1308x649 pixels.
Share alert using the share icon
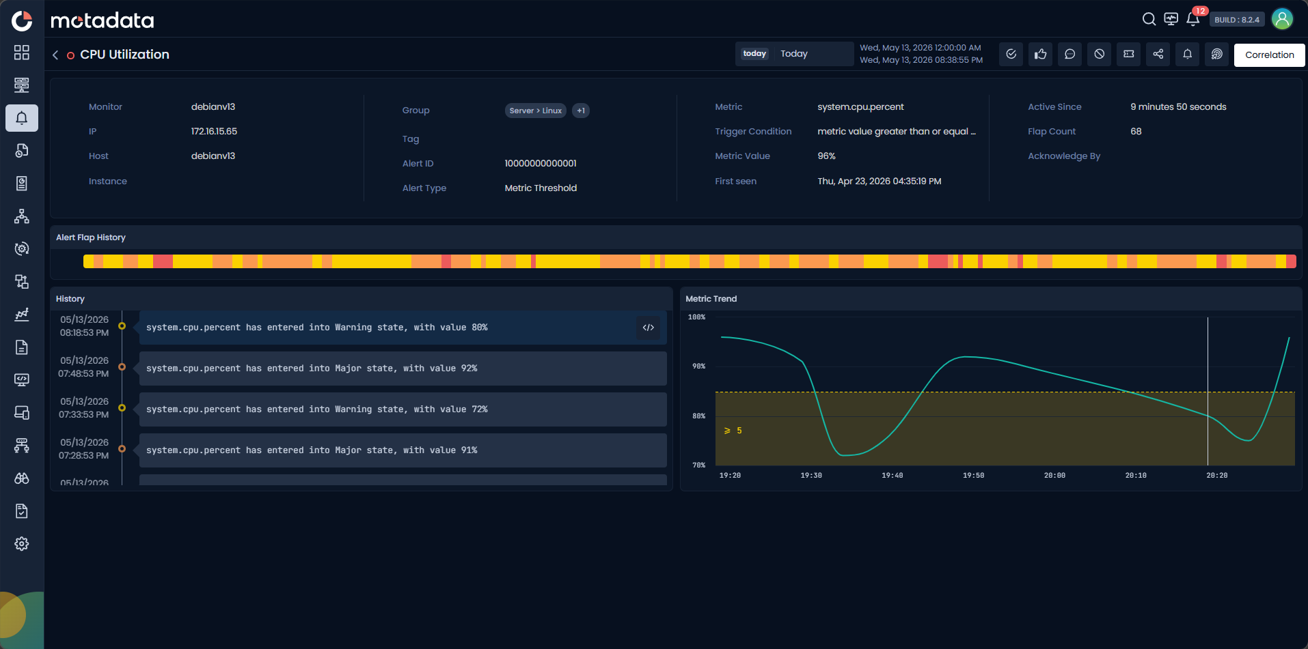coord(1158,54)
